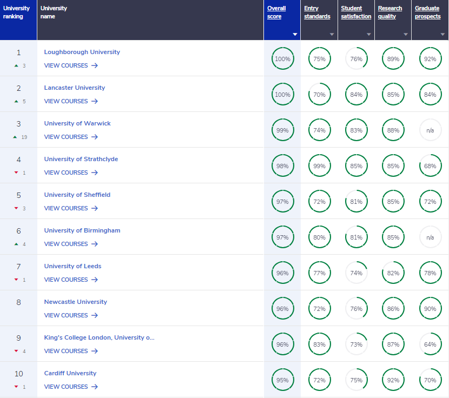Open Loughborough University page
Image resolution: width=449 pixels, height=398 pixels.
82,52
